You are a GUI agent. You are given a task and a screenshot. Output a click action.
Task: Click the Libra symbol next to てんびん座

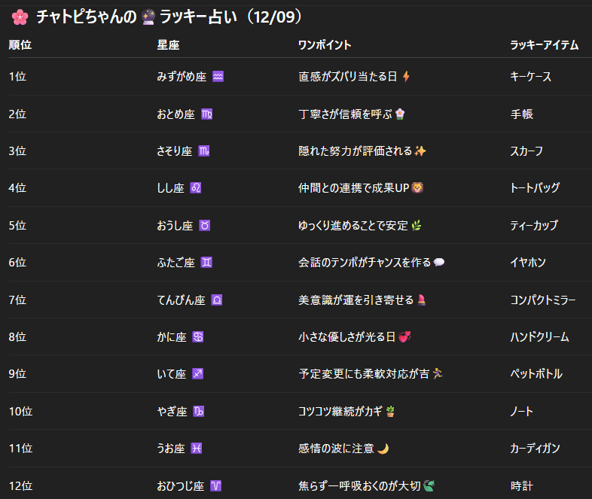click(217, 300)
